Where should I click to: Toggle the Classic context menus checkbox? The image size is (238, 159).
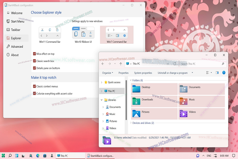[34, 86]
